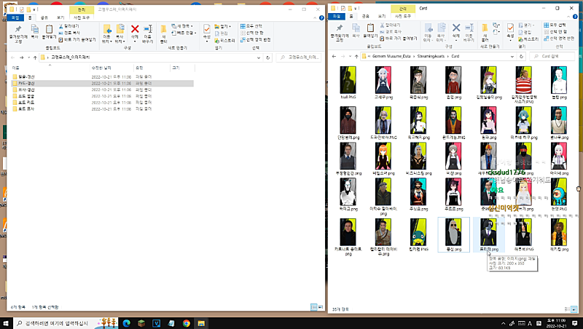583x329 pixels.
Task: Open New item (새 항목) dropdown in left window
Action: tap(182, 26)
